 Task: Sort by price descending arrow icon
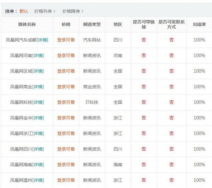[82, 12]
